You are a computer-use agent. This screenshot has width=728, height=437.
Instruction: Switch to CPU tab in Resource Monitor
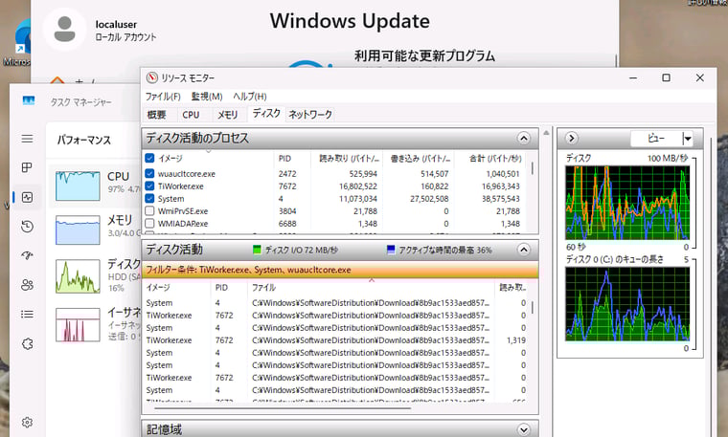click(191, 115)
